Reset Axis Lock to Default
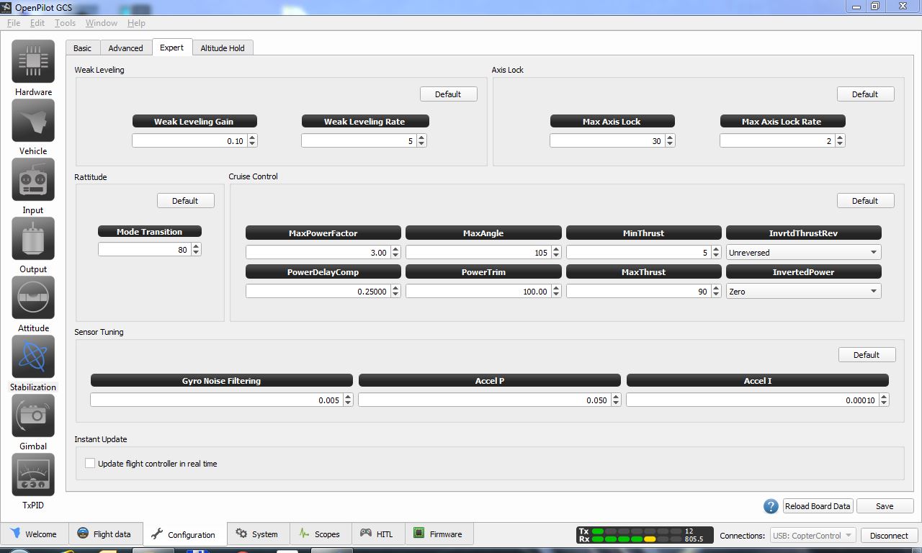 coord(865,94)
